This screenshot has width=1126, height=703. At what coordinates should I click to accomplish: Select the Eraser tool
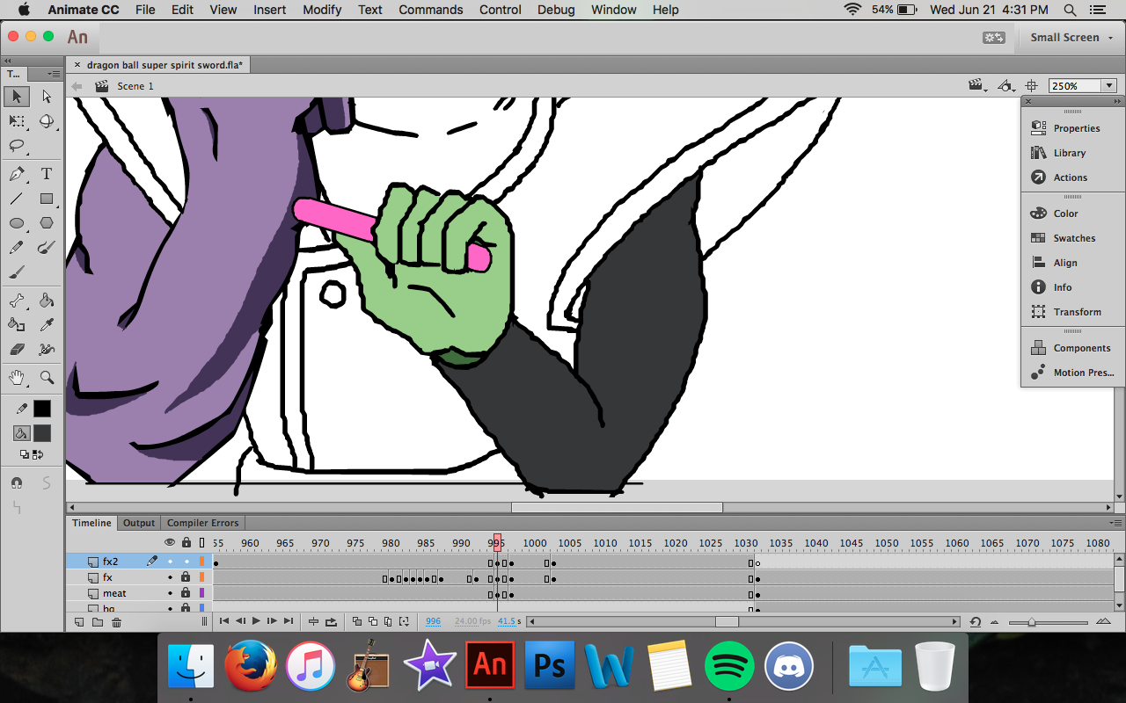(16, 350)
